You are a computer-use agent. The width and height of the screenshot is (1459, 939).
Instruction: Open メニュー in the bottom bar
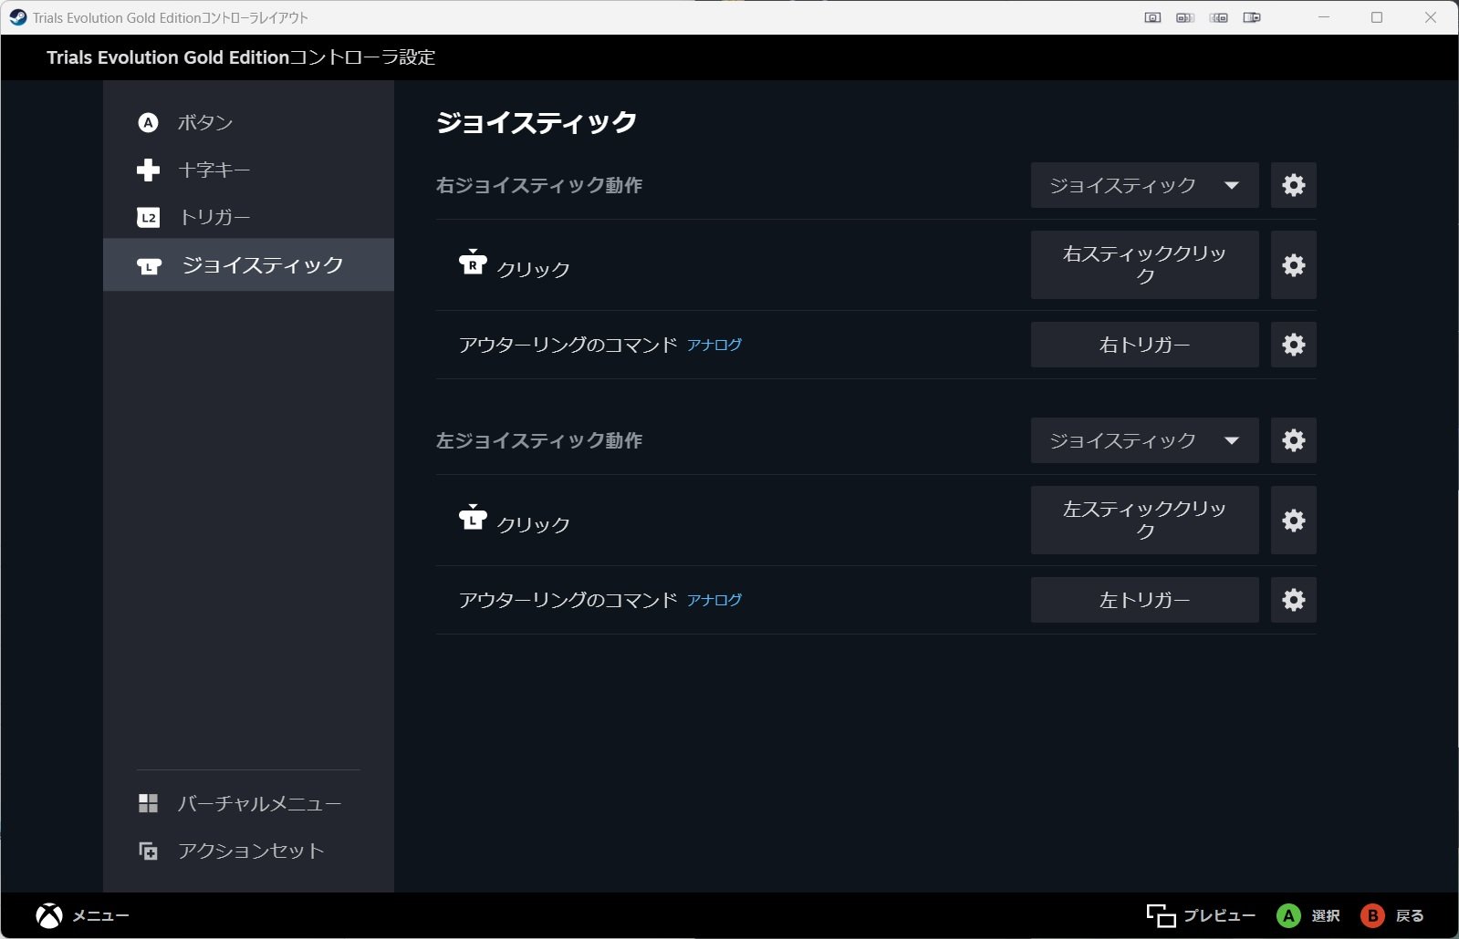tap(100, 915)
